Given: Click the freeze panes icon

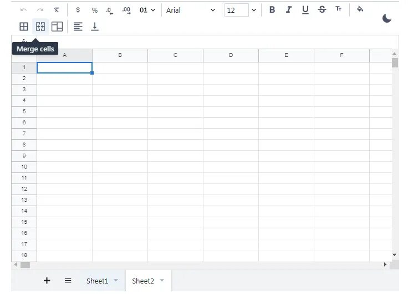Looking at the screenshot, I should pyautogui.click(x=57, y=27).
